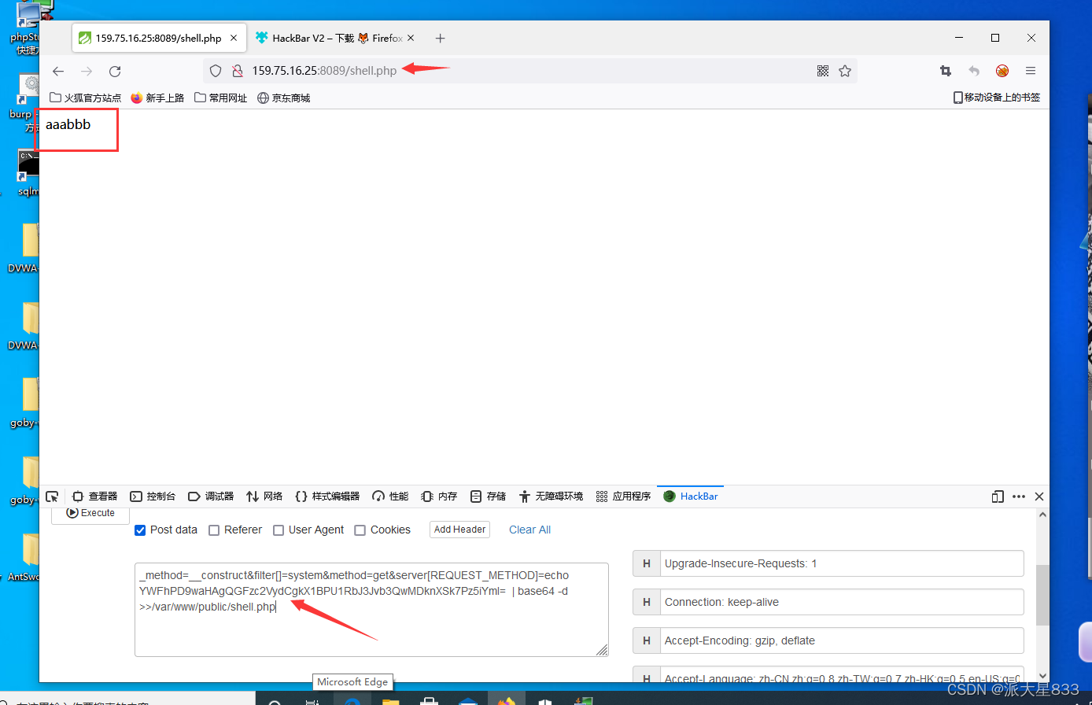1092x705 pixels.
Task: Switch to the 内存 memory tab
Action: coord(439,496)
